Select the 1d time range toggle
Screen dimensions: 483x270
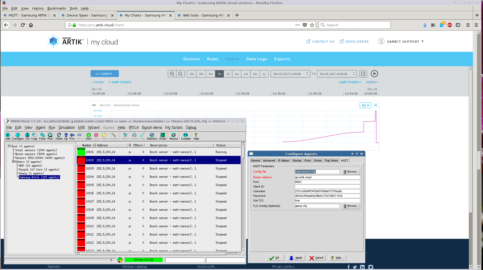[228, 74]
